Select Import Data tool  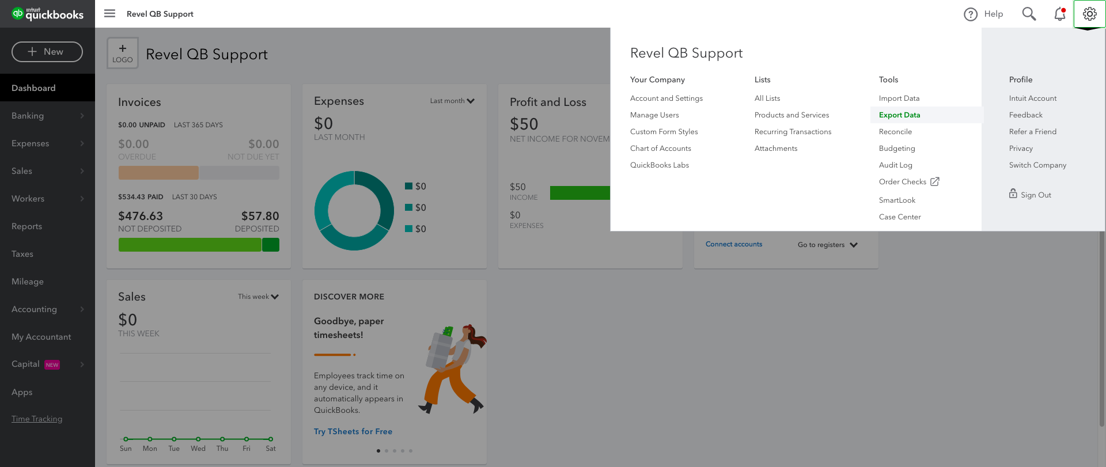[899, 98]
